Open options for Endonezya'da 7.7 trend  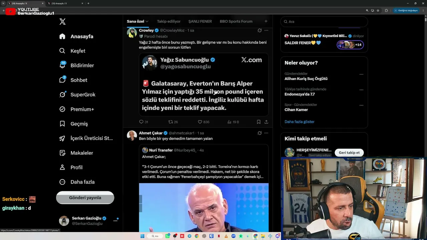click(361, 90)
